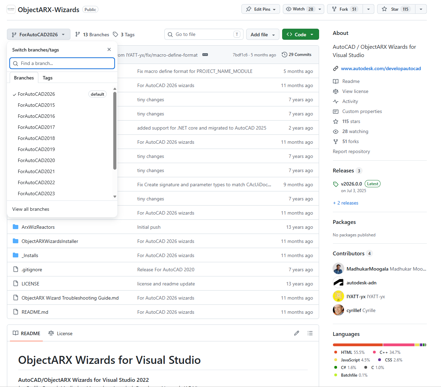Screen dimensions: 441x387
Task: Click the Go to file search box
Action: 204,35
